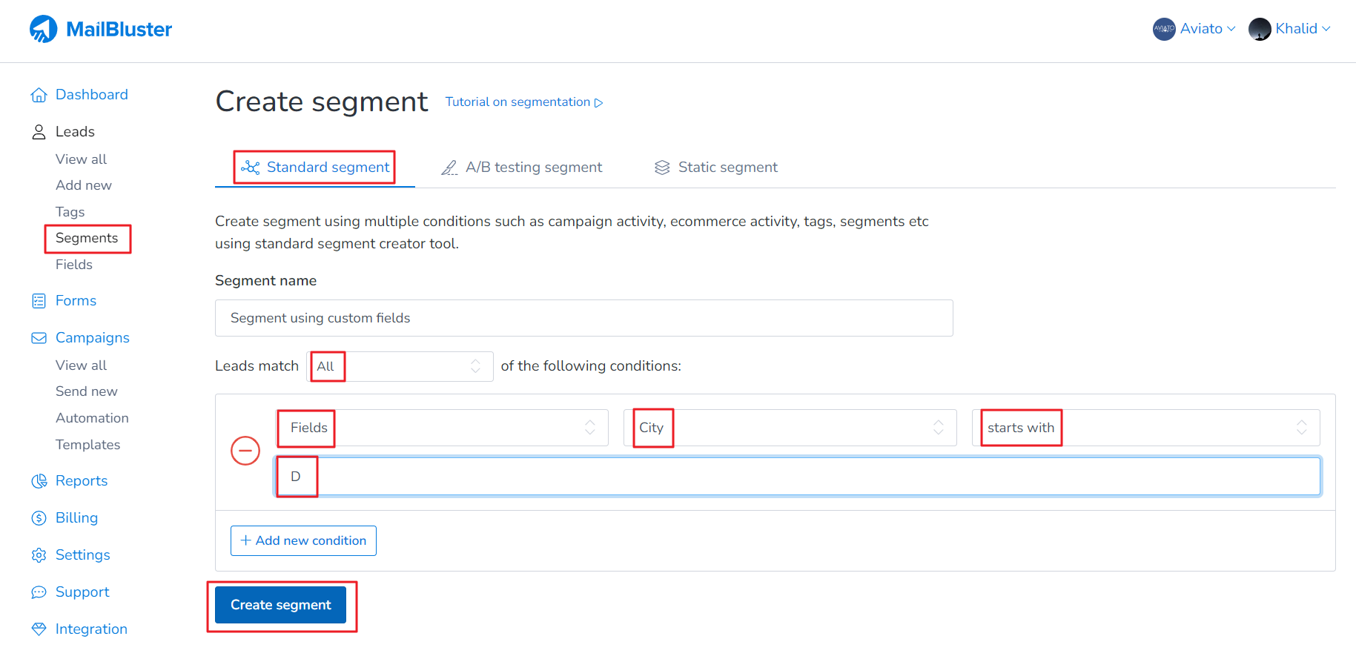Click the Support chat bubble icon
The image size is (1356, 659).
[39, 592]
